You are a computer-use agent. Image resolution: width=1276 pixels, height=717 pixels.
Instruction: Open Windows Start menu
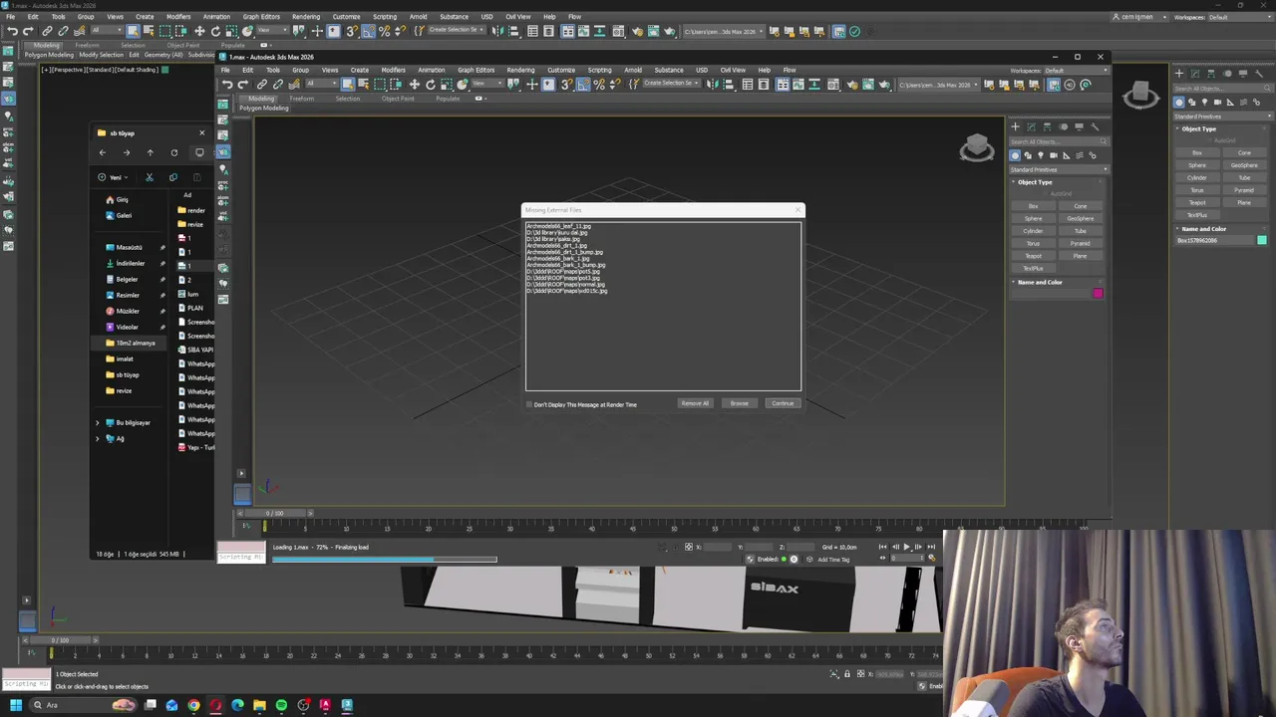tap(15, 705)
